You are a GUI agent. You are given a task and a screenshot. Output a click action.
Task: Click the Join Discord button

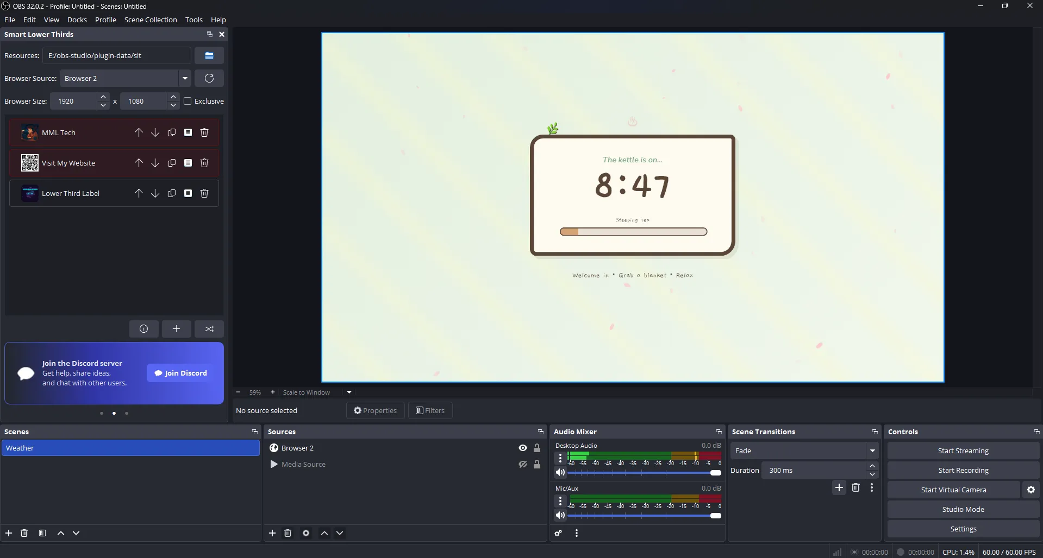pos(180,373)
